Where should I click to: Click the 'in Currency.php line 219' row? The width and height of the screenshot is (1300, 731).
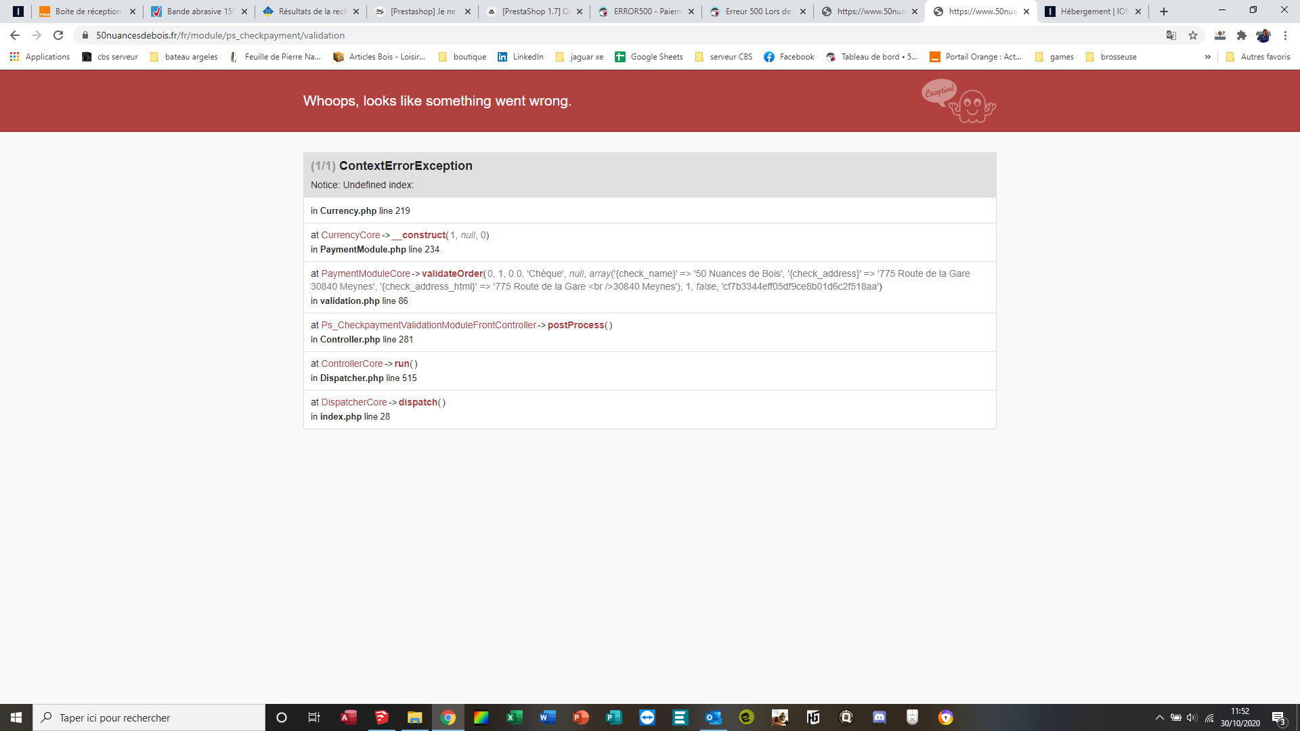point(649,211)
